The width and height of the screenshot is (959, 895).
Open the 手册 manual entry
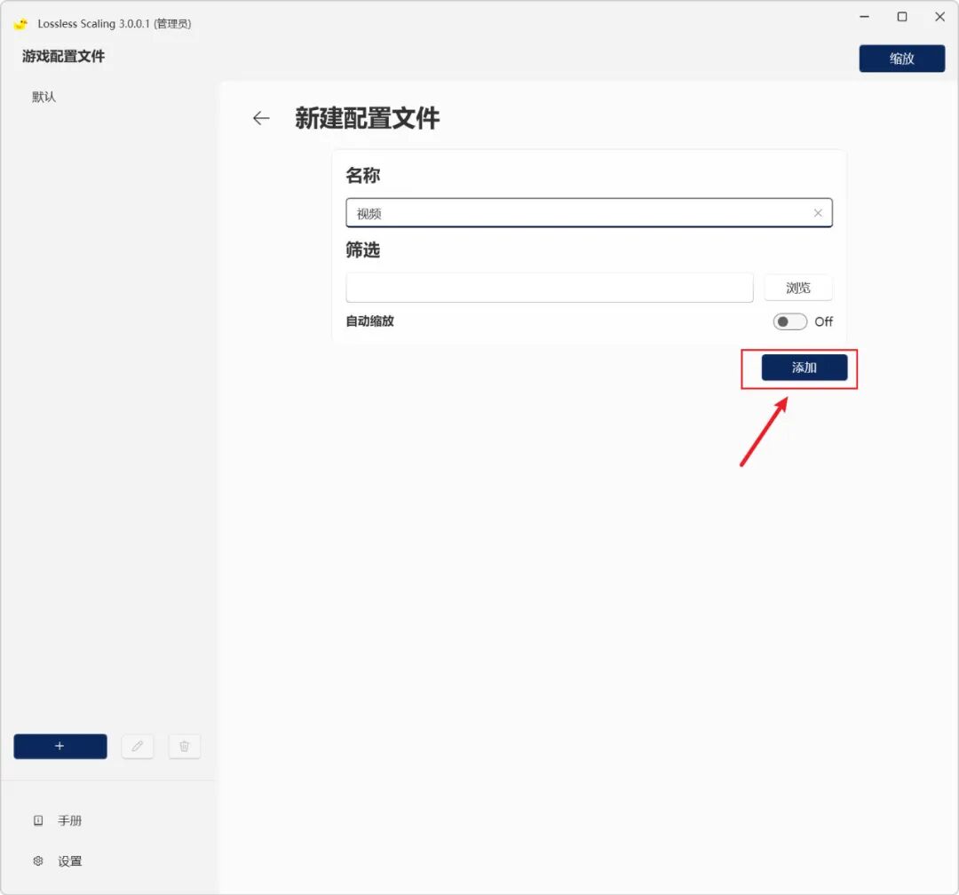70,820
